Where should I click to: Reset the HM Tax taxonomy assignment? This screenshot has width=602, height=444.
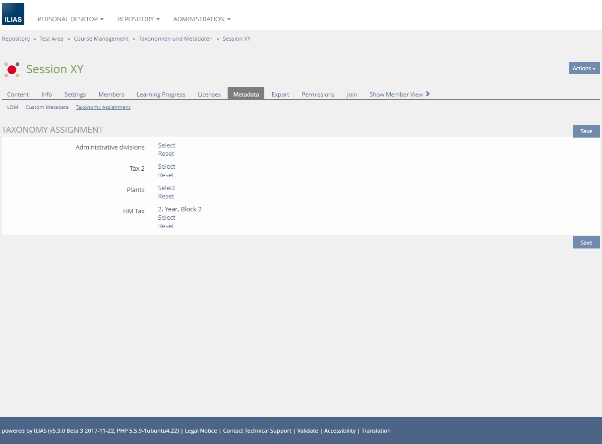[166, 226]
